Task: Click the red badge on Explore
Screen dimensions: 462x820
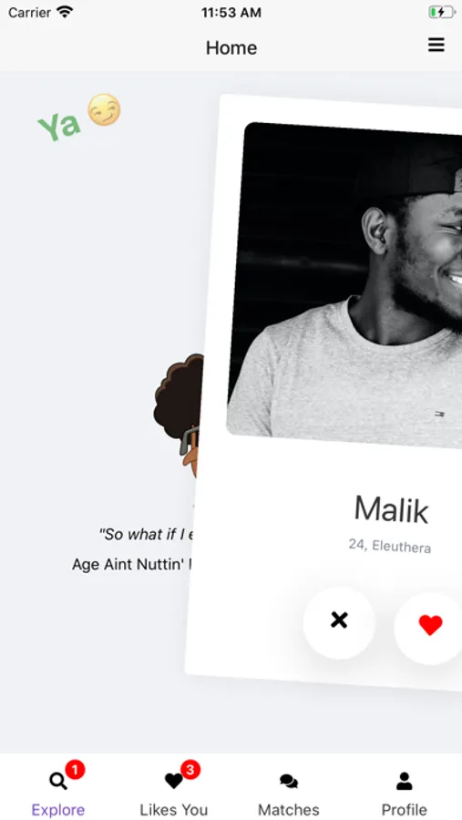Action: (76, 770)
